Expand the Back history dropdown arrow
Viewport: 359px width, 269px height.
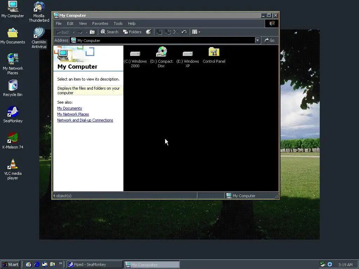pyautogui.click(x=74, y=32)
